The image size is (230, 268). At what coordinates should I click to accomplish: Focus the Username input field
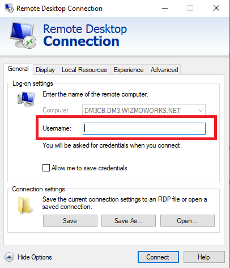(x=144, y=129)
